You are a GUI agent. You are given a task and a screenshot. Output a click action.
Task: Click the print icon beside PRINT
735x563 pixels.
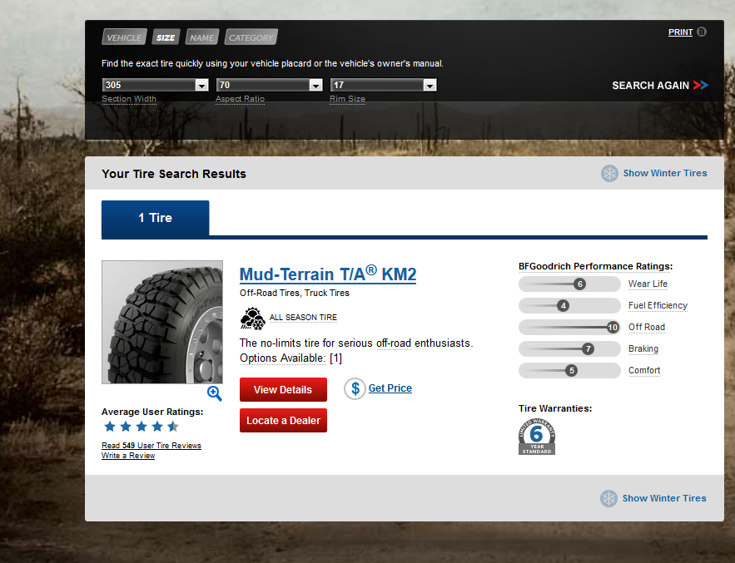(702, 32)
